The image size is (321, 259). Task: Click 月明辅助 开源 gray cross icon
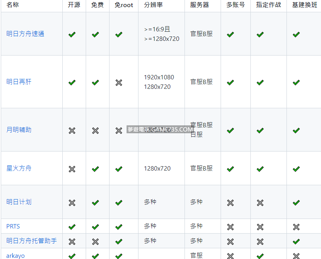pos(72,130)
